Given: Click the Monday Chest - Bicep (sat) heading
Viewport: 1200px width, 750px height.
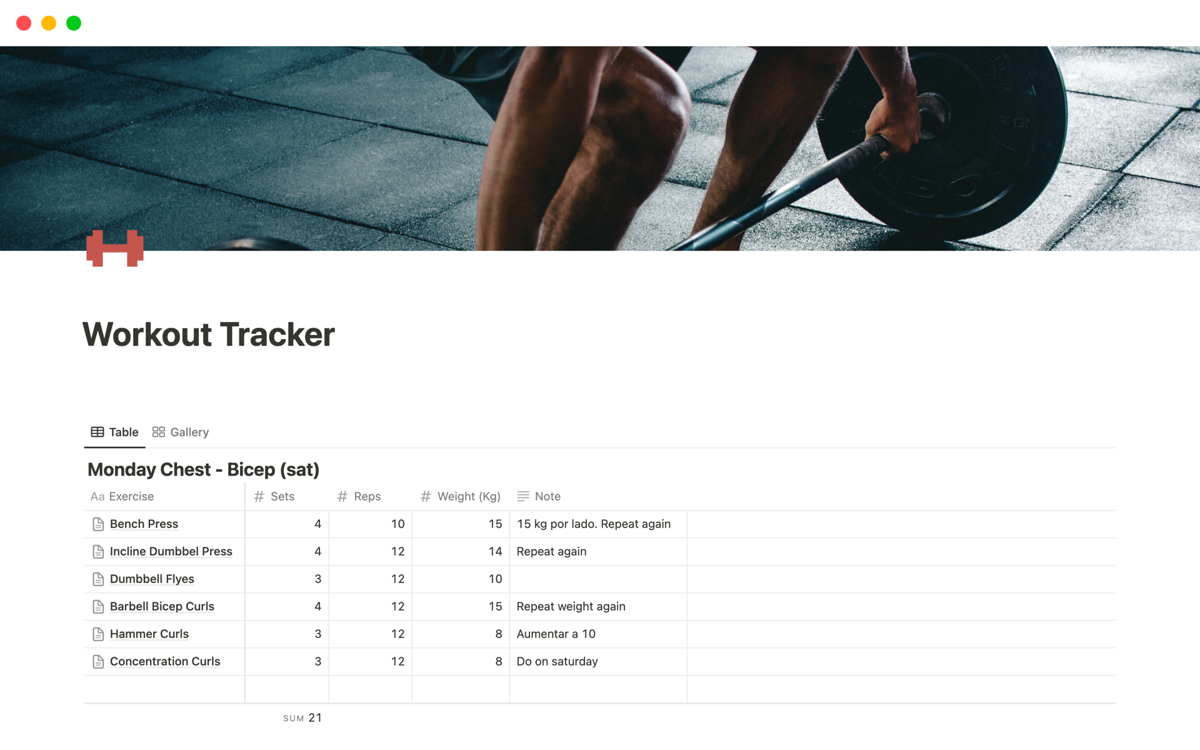Looking at the screenshot, I should tap(203, 470).
